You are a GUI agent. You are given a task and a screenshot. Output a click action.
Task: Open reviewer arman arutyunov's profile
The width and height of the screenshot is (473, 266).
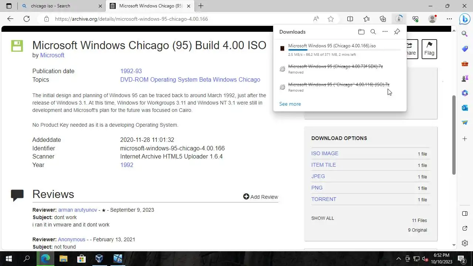click(78, 210)
